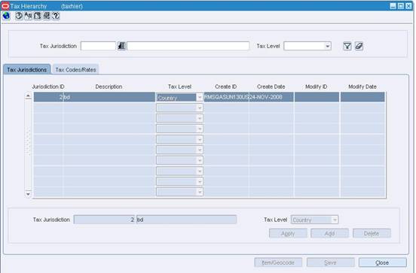Click the empty Modify ID cell in bd row
This screenshot has width=416, height=273.
tap(317, 97)
